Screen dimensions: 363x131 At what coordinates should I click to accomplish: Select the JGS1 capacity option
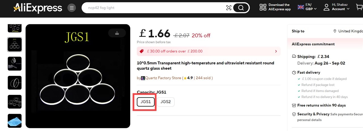pyautogui.click(x=146, y=102)
